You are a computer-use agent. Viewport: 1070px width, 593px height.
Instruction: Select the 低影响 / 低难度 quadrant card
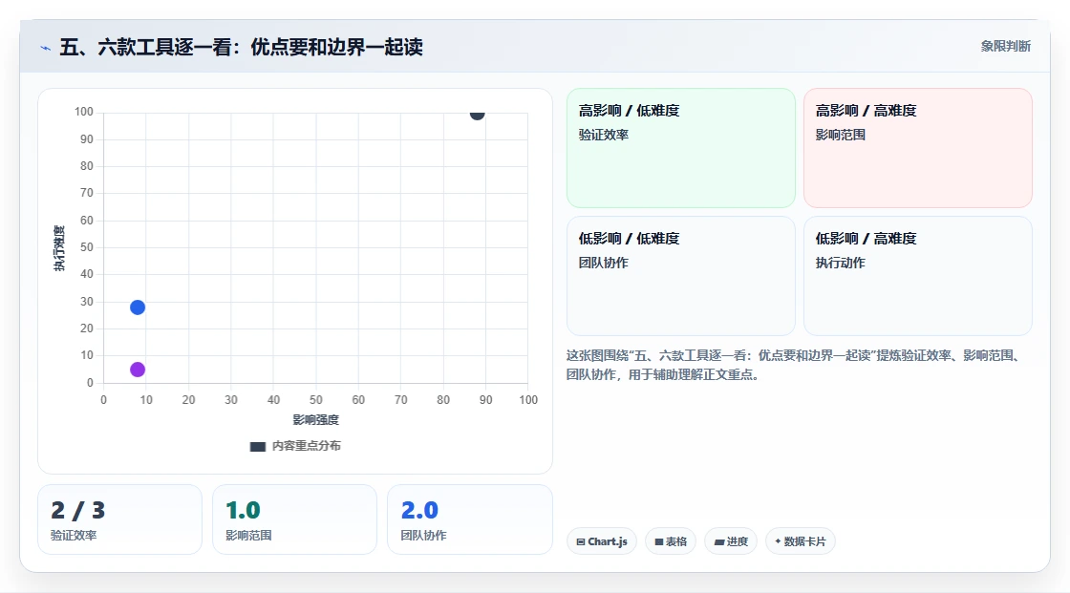[680, 276]
